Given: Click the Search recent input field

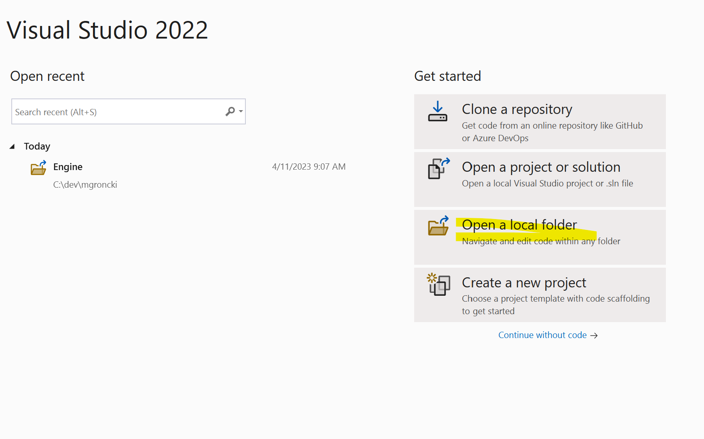Looking at the screenshot, I should [x=105, y=111].
